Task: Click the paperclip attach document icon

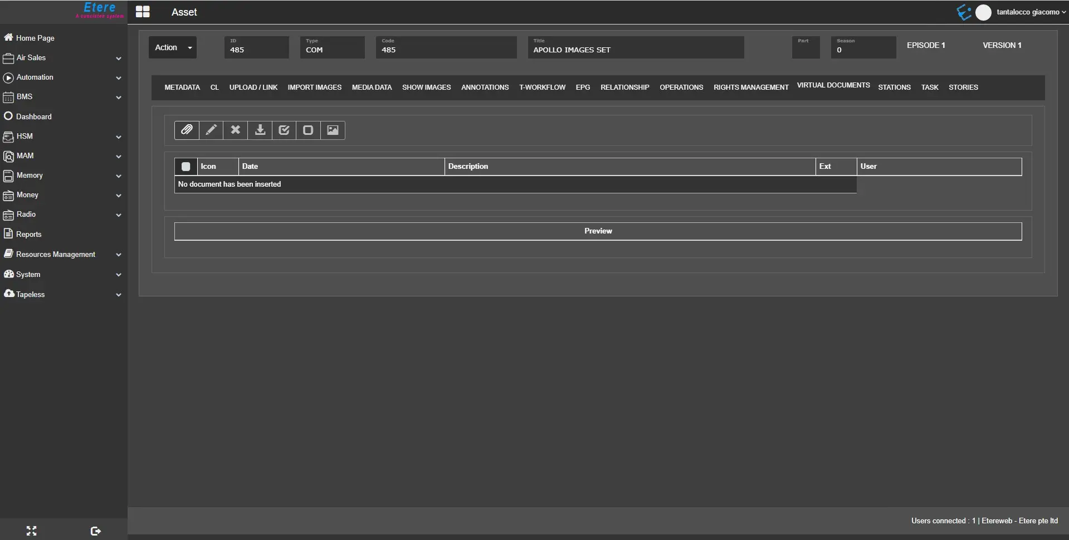Action: pyautogui.click(x=187, y=130)
